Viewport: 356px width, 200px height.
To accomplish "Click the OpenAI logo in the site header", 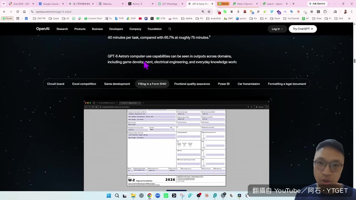I will click(43, 29).
